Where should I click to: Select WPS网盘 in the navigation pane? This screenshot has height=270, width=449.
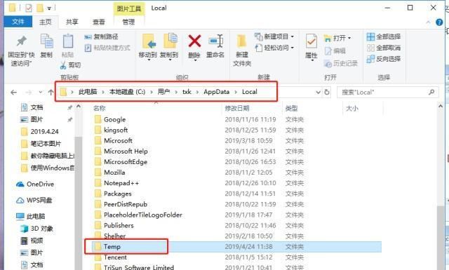point(34,200)
